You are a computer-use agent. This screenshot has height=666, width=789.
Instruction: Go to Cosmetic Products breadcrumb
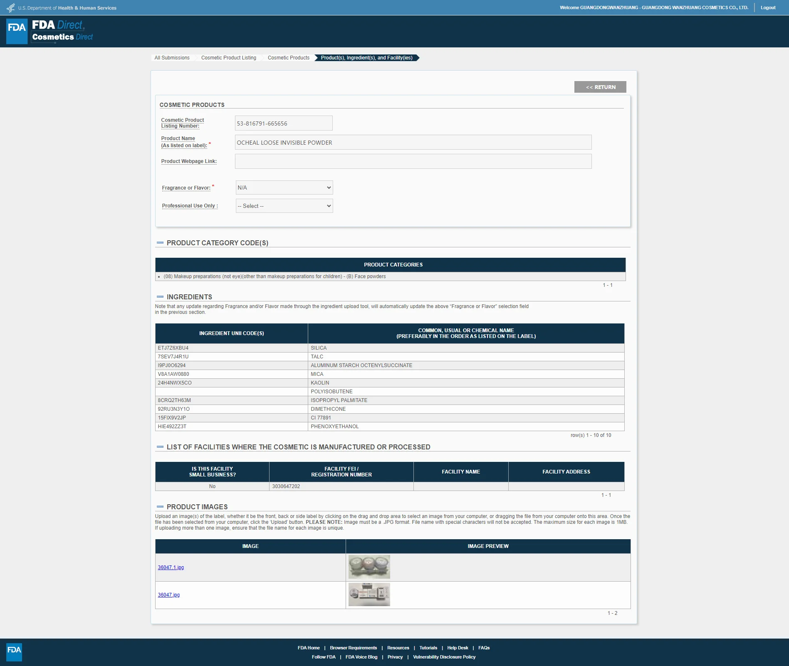click(x=289, y=58)
